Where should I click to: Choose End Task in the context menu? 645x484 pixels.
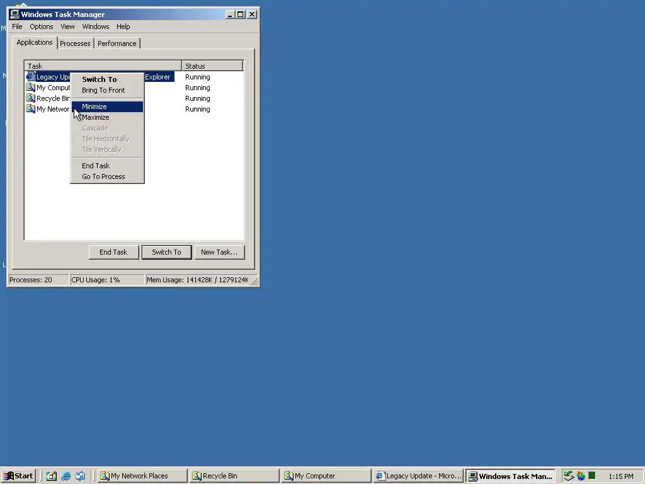[x=107, y=166]
